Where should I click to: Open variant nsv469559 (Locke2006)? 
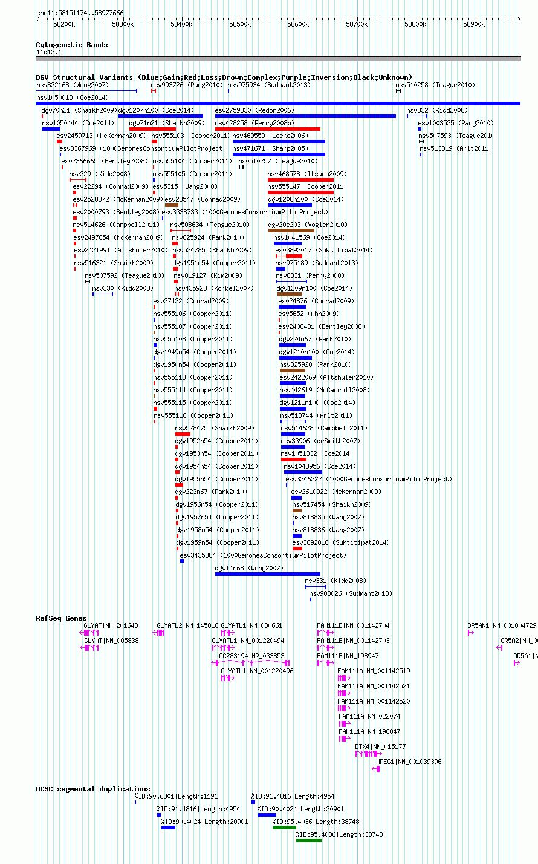point(270,136)
